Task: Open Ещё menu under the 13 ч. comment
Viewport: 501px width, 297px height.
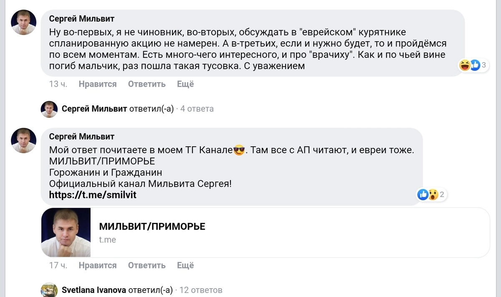Action: (185, 84)
